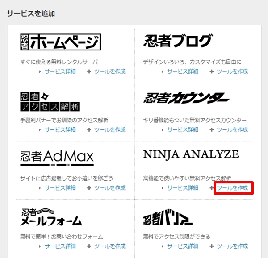This screenshot has width=268, height=258.
Task: Click text すぐに使える無料レンタルサーバー
Action: 61,62
